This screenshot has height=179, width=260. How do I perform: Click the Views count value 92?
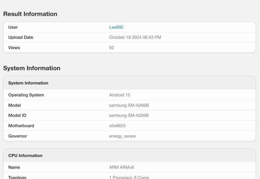click(111, 48)
